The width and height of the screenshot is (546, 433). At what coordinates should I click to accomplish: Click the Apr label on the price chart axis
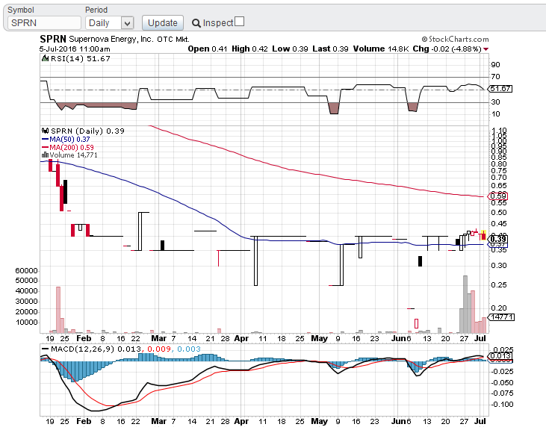pyautogui.click(x=241, y=338)
